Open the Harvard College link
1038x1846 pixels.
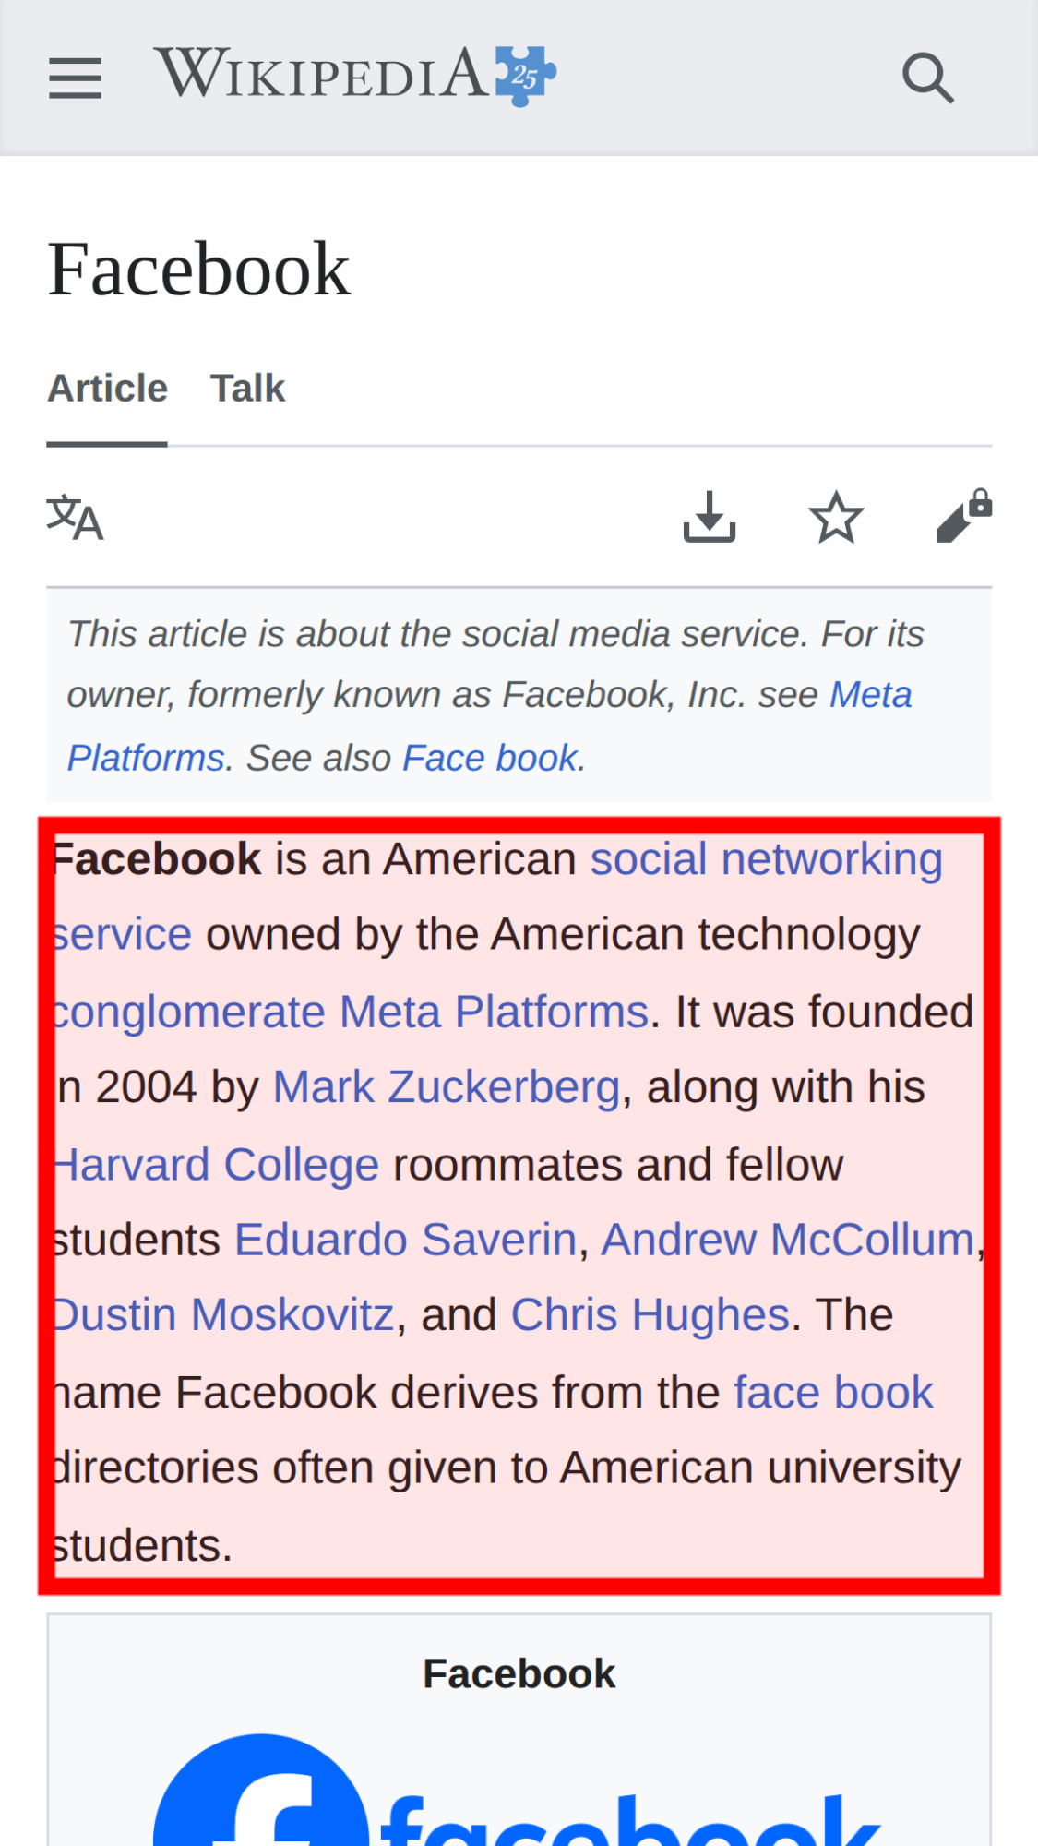point(217,1165)
